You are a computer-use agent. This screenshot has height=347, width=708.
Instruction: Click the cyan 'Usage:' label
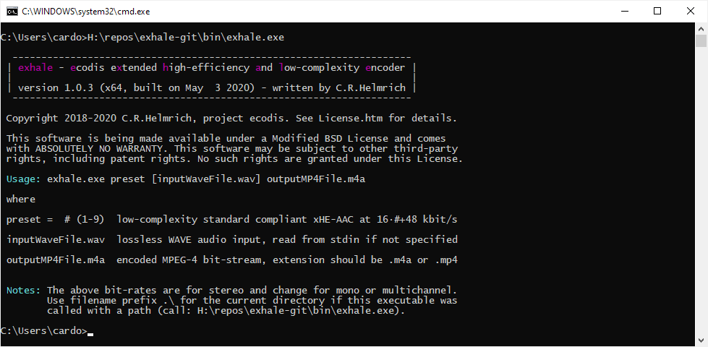click(x=24, y=179)
